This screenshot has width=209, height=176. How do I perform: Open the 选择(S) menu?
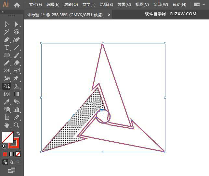pos(107,5)
